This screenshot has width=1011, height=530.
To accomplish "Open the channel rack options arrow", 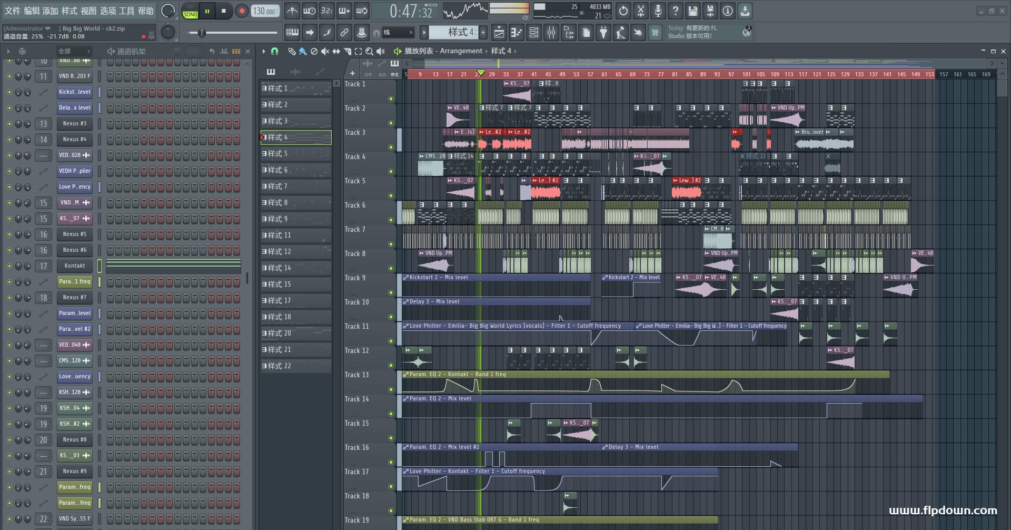I will pos(8,51).
